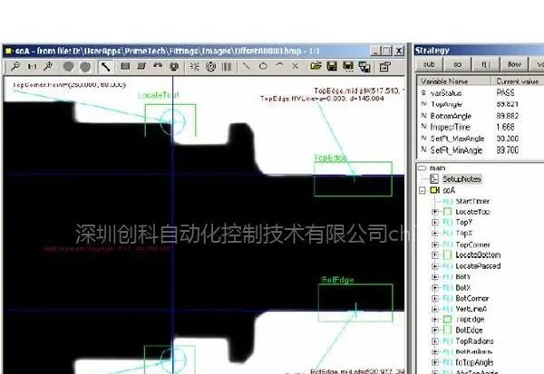Image resolution: width=544 pixels, height=374 pixels.
Task: Click the second gray circle toolbar icon
Action: pos(85,66)
